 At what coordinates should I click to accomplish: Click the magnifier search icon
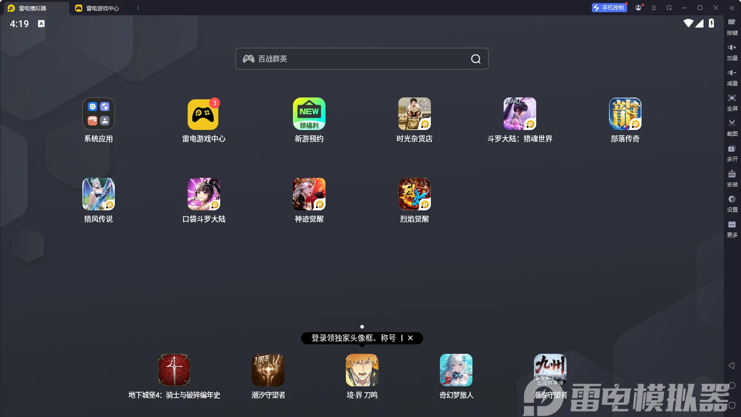pyautogui.click(x=476, y=59)
